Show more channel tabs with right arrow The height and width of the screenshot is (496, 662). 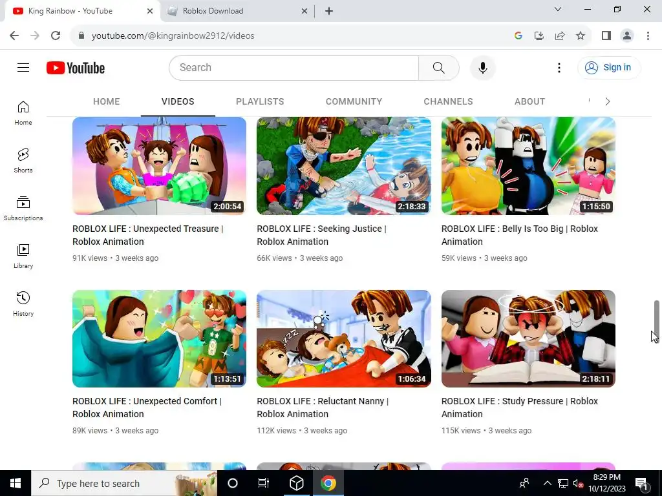click(607, 101)
